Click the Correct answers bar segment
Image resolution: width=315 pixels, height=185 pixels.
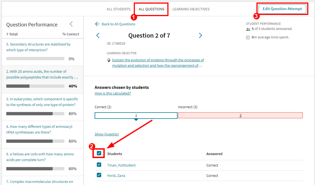pyautogui.click(x=136, y=115)
